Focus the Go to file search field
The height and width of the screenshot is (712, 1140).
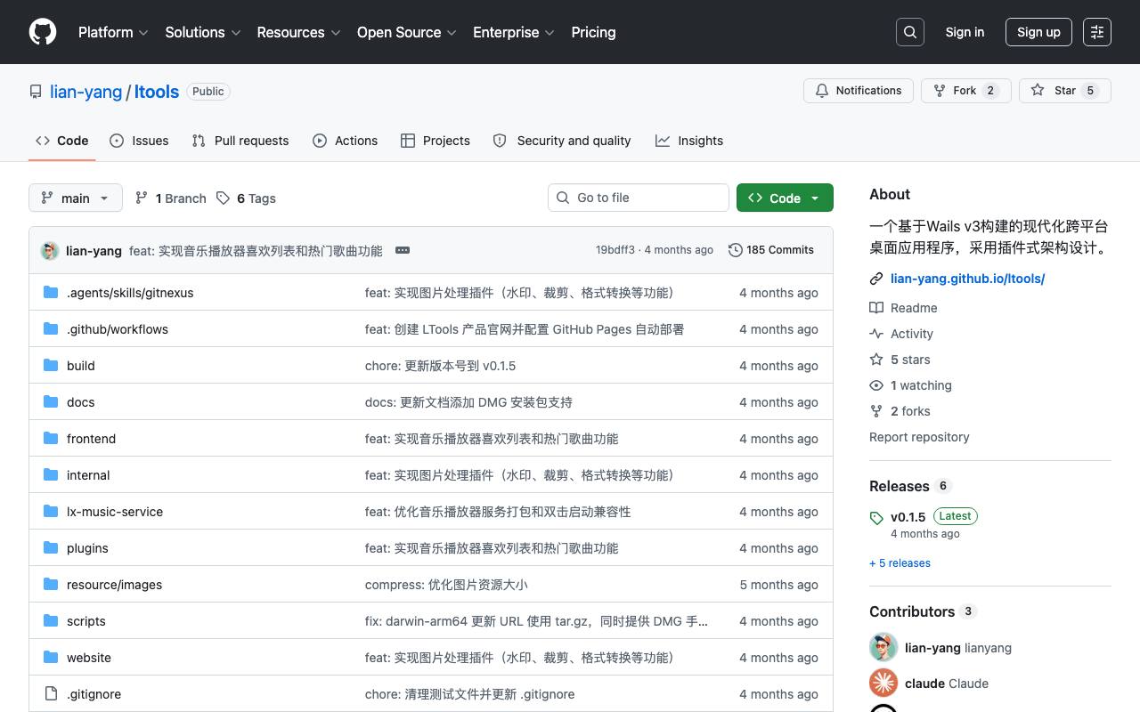pyautogui.click(x=639, y=198)
